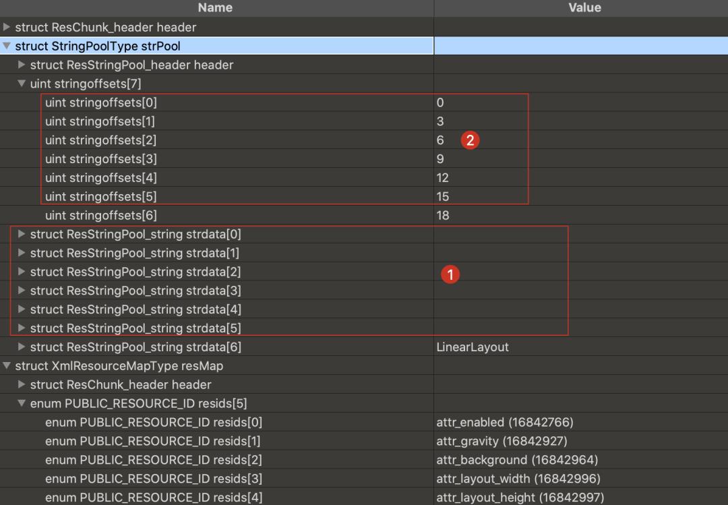
Task: Select the stringoffsets[0] row
Action: click(x=101, y=103)
